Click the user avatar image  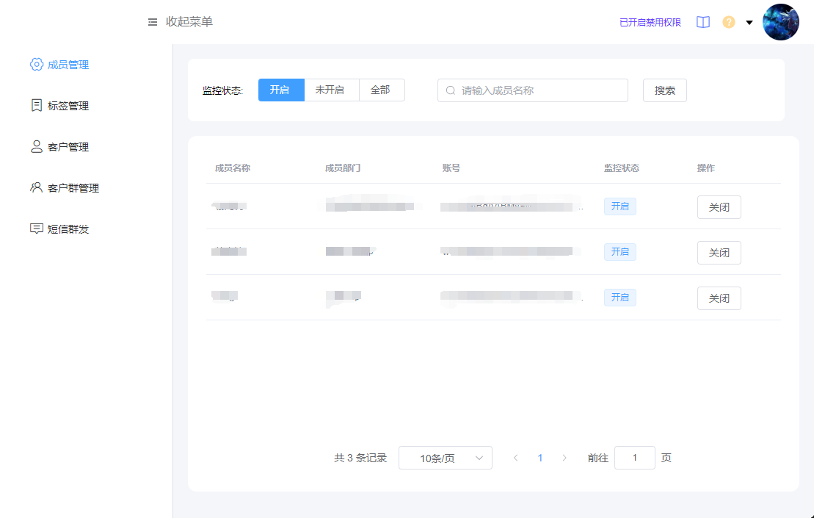(x=781, y=22)
